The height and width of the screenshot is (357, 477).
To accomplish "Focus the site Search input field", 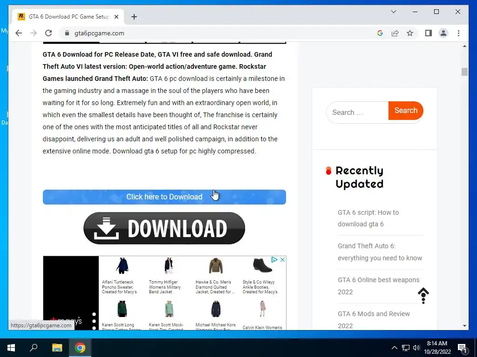I will [358, 112].
